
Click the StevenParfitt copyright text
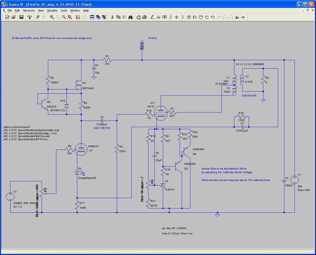(x=52, y=38)
